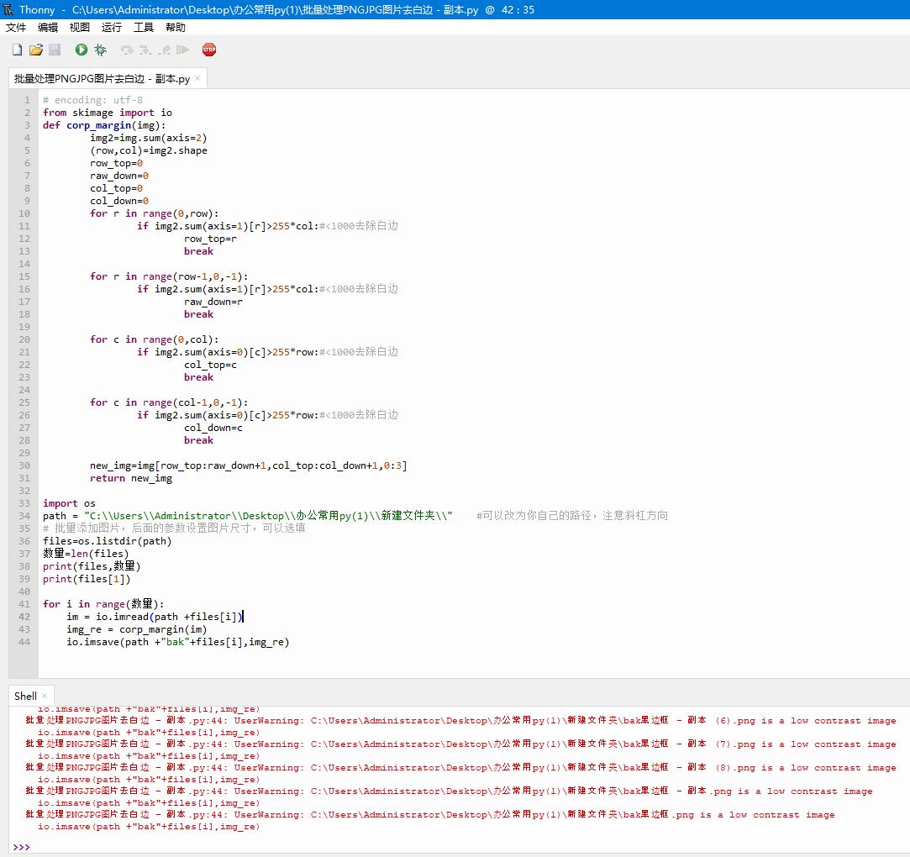Stop the running program (STOP icon)
Viewport: 910px width, 857px height.
[x=208, y=50]
